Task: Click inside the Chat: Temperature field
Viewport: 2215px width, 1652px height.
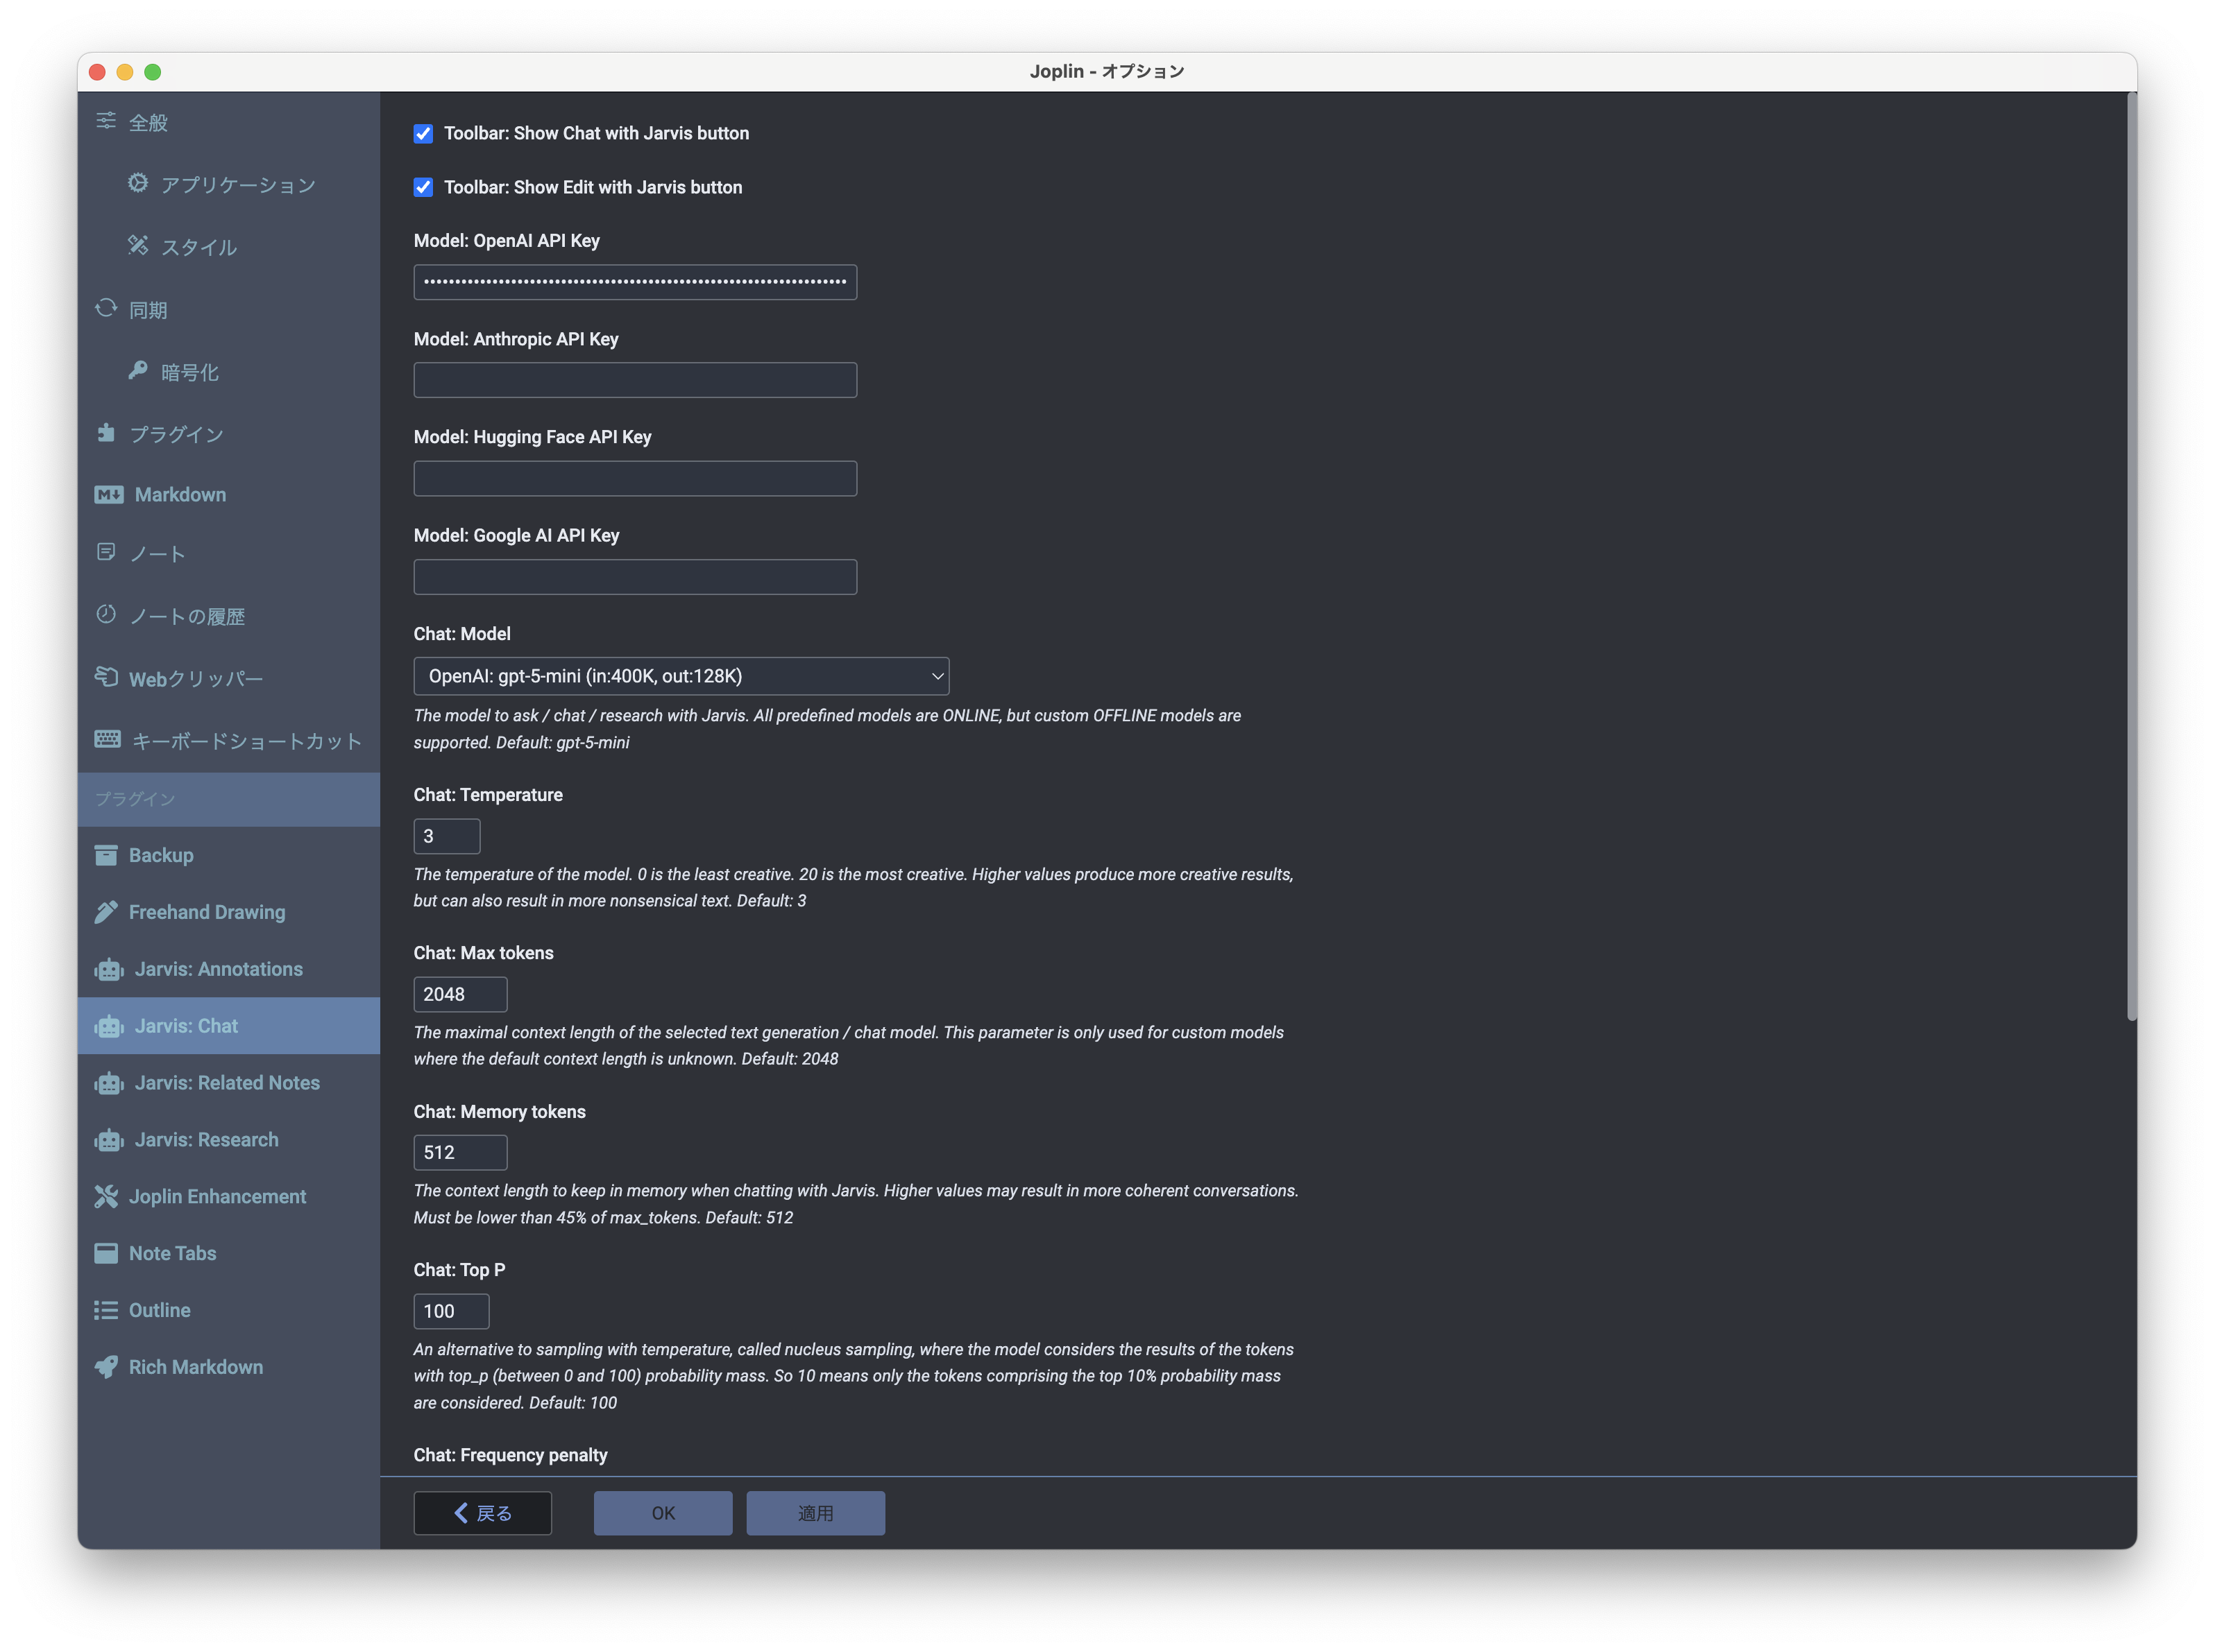Action: [x=446, y=836]
